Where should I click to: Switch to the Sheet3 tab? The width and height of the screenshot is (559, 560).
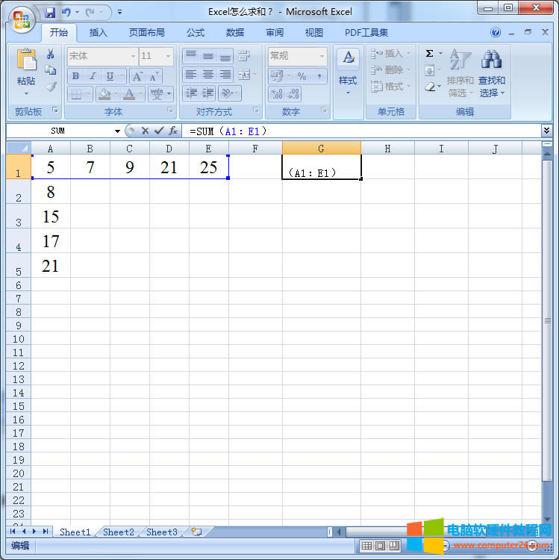[162, 532]
